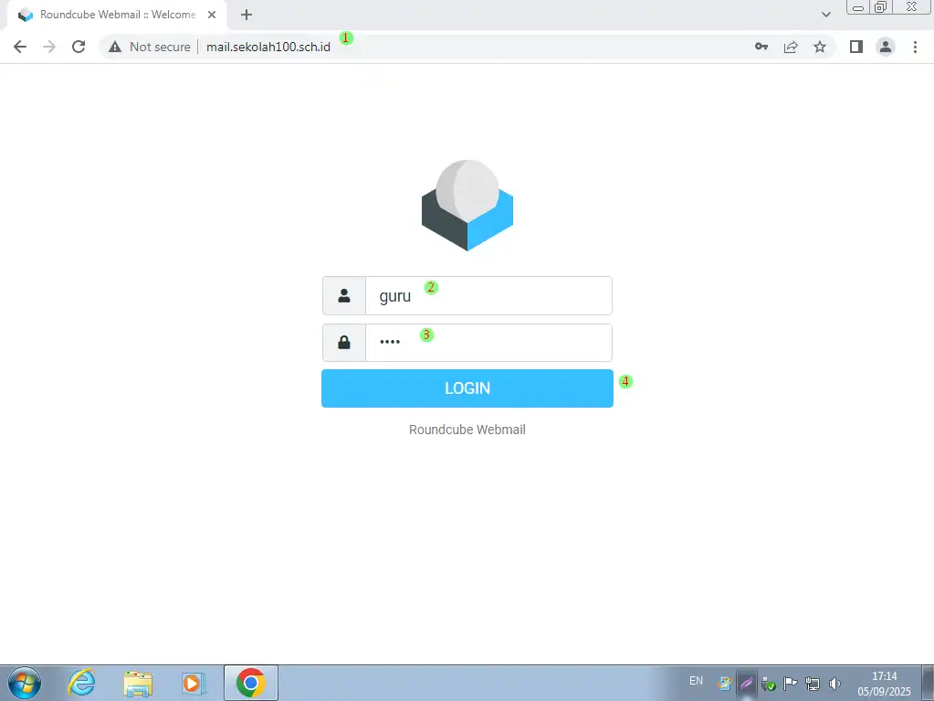Open Windows Explorer folder on taskbar

tap(138, 683)
